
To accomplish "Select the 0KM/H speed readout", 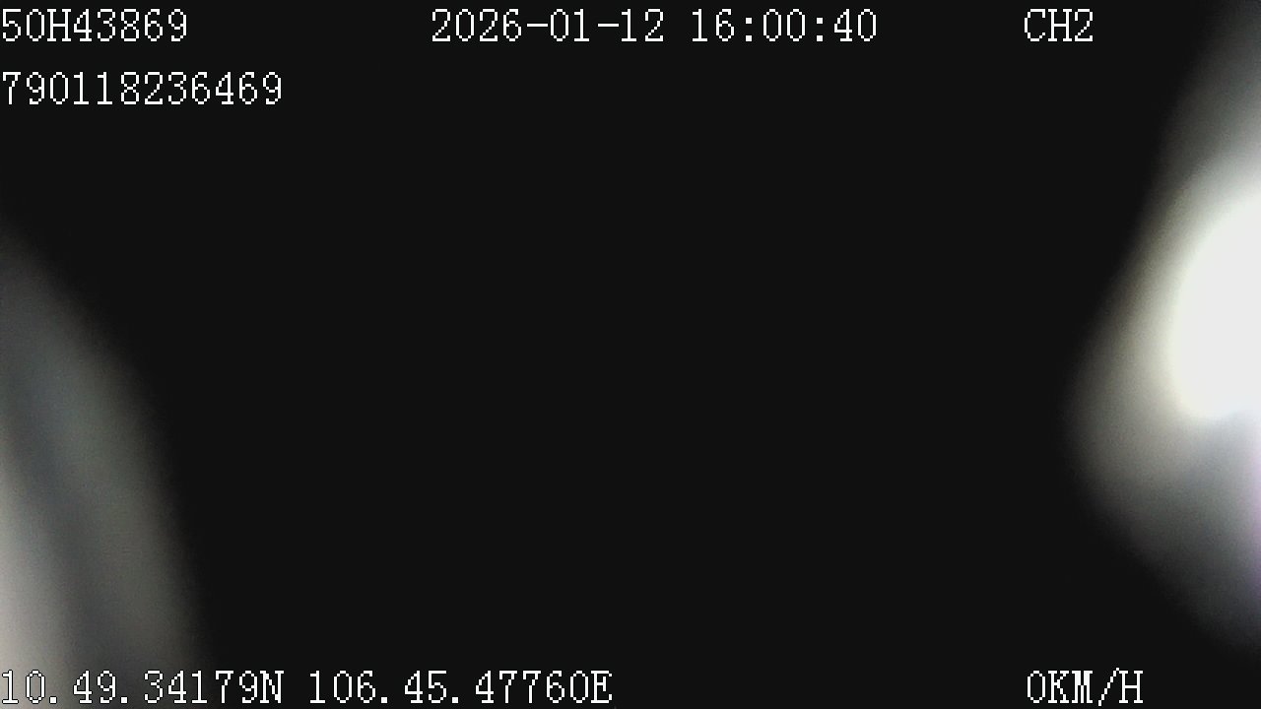I will (1085, 688).
